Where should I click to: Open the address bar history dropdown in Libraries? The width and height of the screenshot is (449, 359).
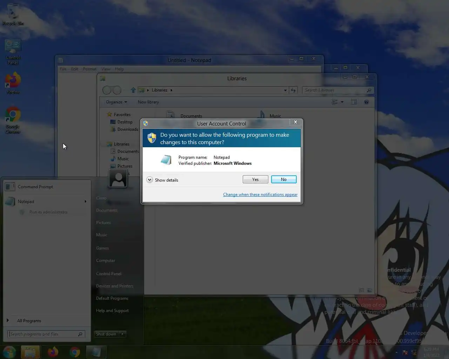pos(285,90)
